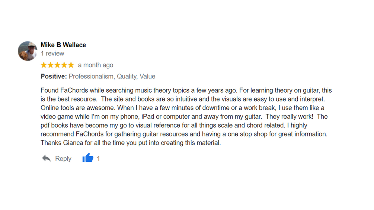Click the fourth yellow rating star
This screenshot has height=210, width=374.
pyautogui.click(x=64, y=65)
